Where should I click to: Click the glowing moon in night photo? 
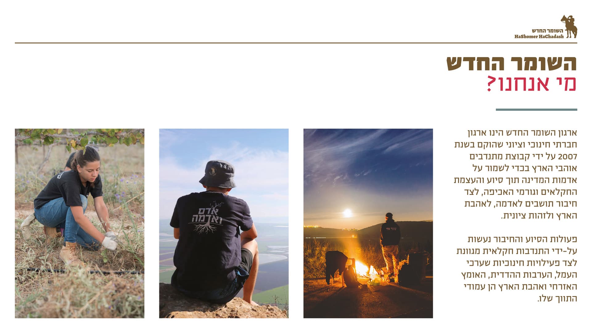[347, 213]
